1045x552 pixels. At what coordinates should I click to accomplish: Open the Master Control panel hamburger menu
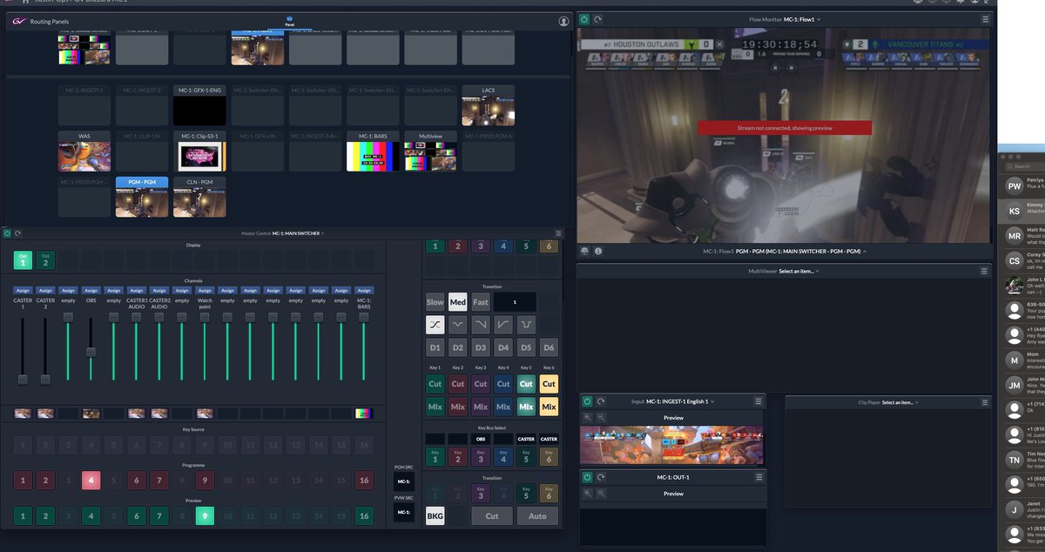pos(558,233)
